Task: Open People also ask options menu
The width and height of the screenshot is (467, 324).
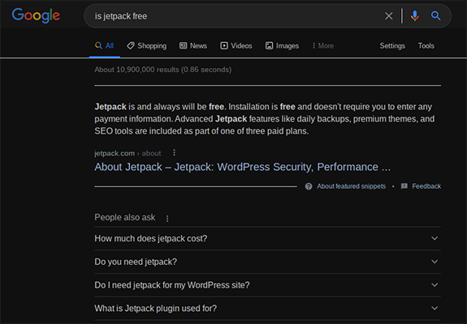Action: 167,219
